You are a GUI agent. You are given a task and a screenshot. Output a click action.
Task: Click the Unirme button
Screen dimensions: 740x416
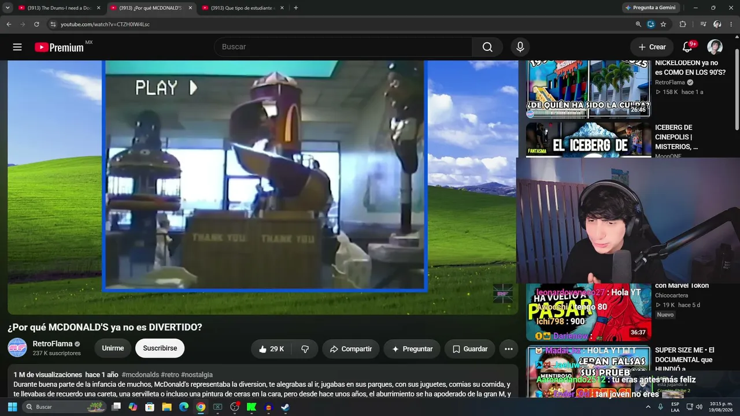[113, 348]
